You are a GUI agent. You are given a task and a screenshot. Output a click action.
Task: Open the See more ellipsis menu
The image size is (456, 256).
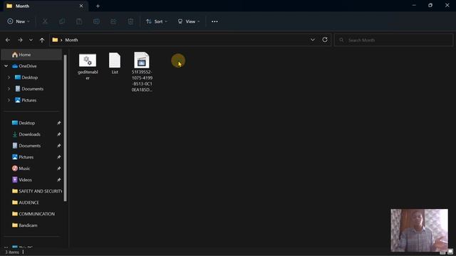(214, 21)
